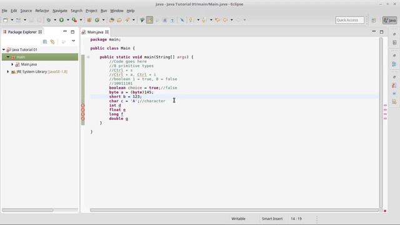This screenshot has height=225, width=400.
Task: Click error marker beside 'int d' line
Action: coord(83,106)
